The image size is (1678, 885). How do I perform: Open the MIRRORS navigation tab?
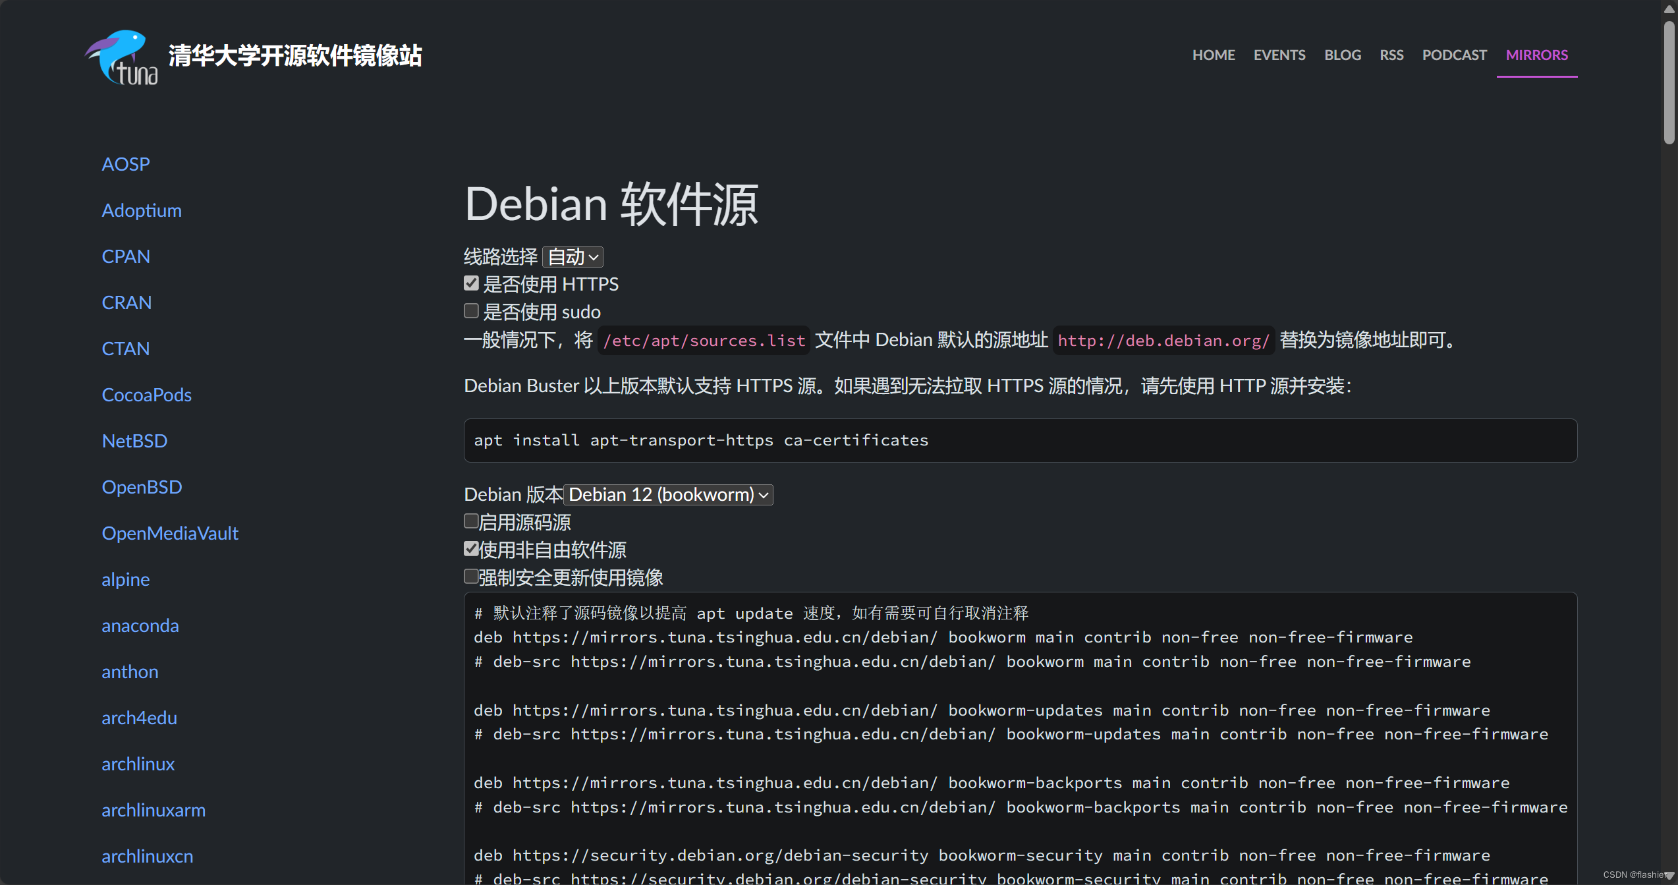1536,55
